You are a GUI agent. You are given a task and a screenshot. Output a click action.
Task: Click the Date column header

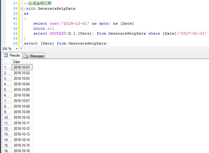tap(22, 62)
